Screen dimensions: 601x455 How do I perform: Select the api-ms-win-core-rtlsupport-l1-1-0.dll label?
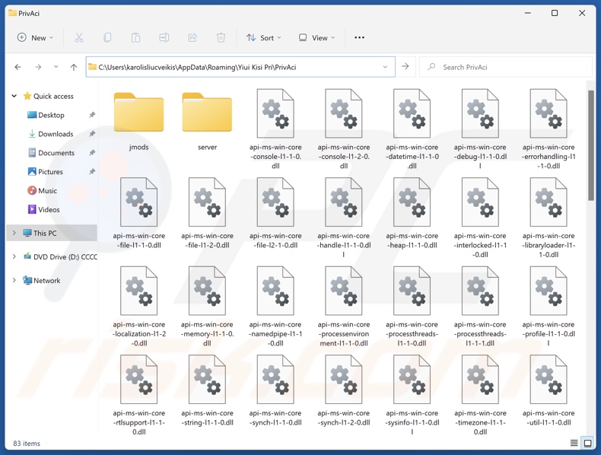(138, 422)
